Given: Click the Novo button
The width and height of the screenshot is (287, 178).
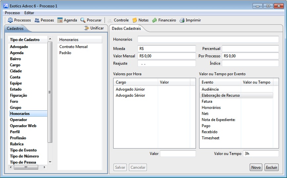Looking at the screenshot, I should click(256, 167).
